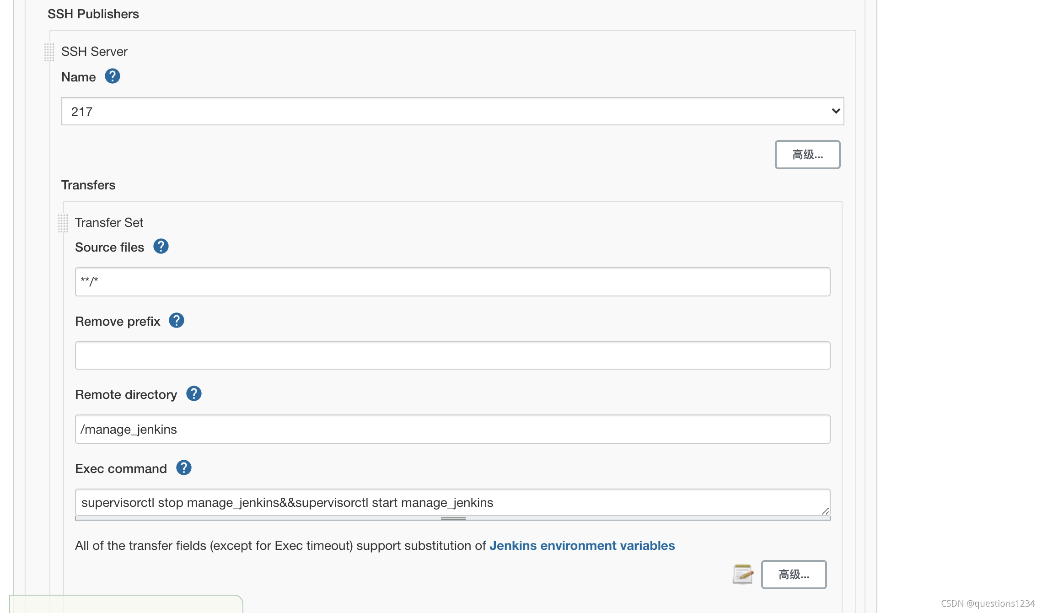Focus the Remote directory field /manage_jenkins

pos(452,429)
